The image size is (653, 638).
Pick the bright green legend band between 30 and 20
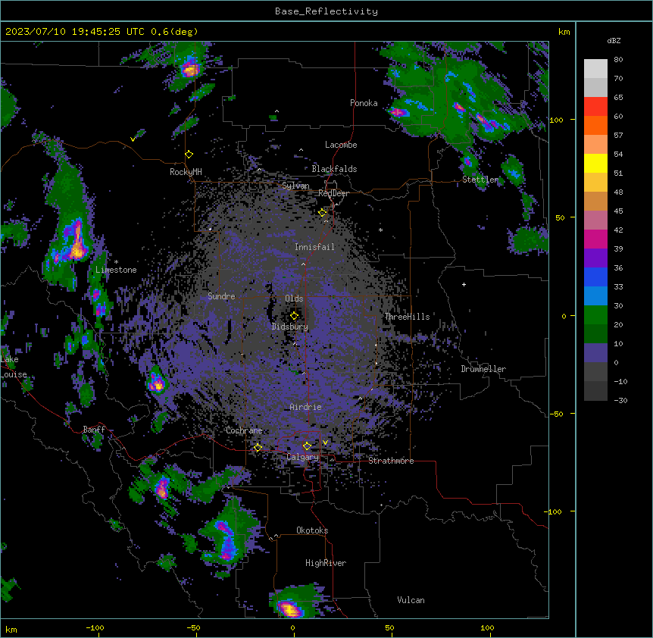point(595,315)
